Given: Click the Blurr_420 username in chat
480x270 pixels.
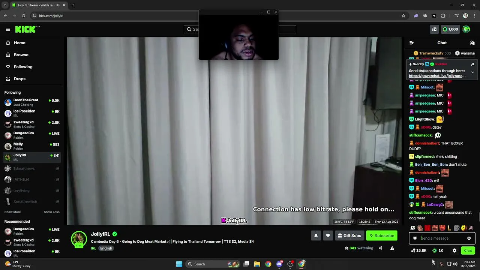Looking at the screenshot, I should point(423,180).
